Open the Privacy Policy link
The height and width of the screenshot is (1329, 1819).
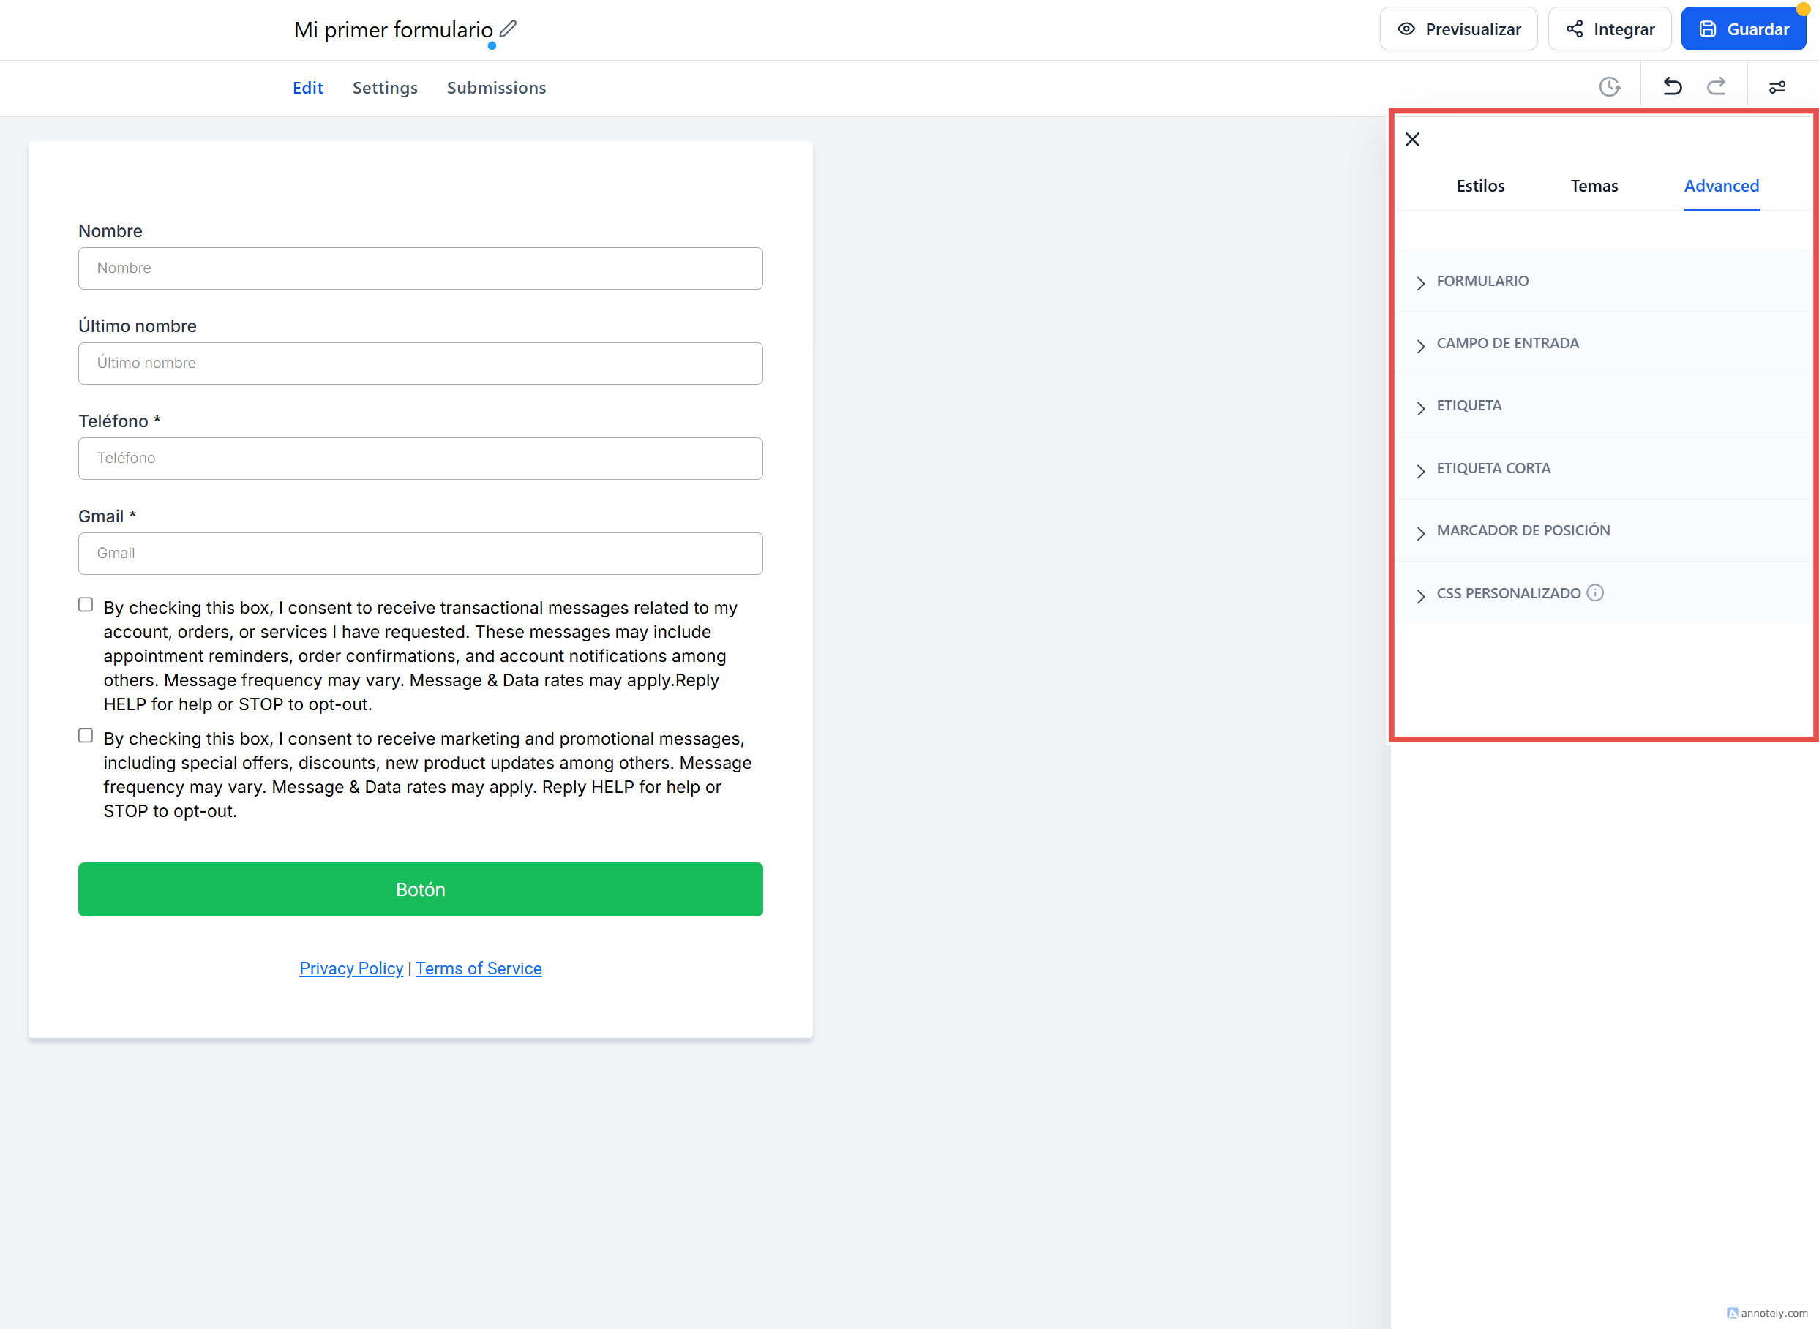click(351, 968)
